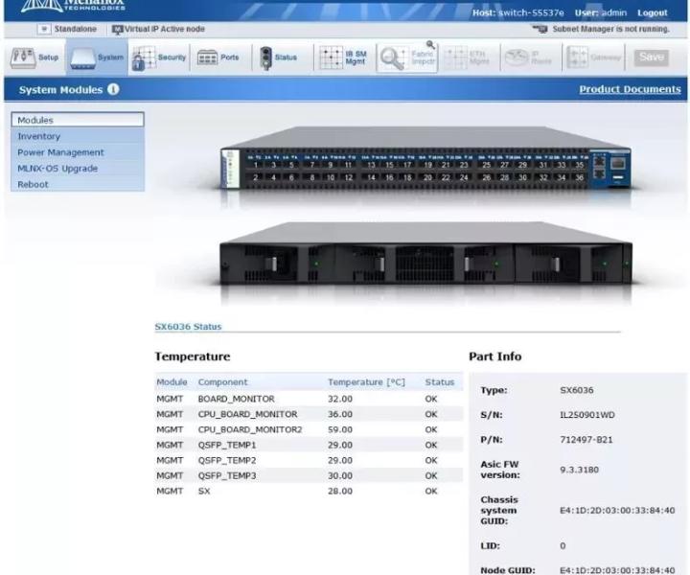
Task: Click the 59.00 temperature value
Action: point(340,430)
